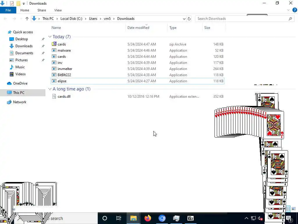
Task: Select This PC in navigation pane
Action: [19, 92]
